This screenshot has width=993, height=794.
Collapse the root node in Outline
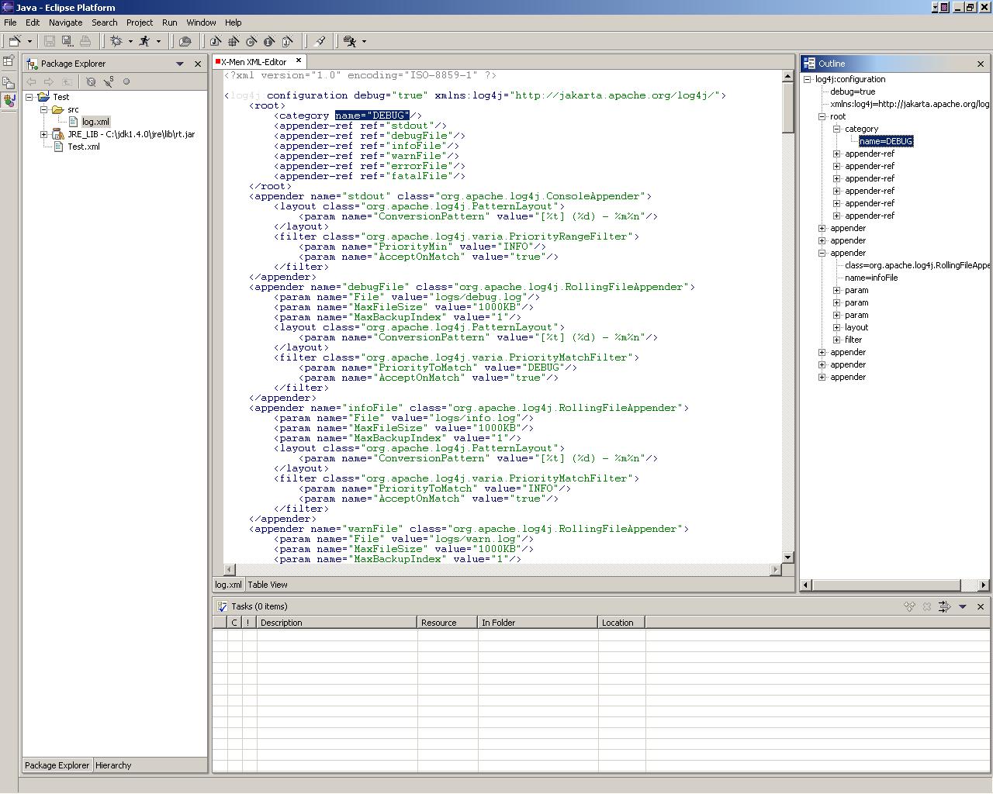pos(822,116)
